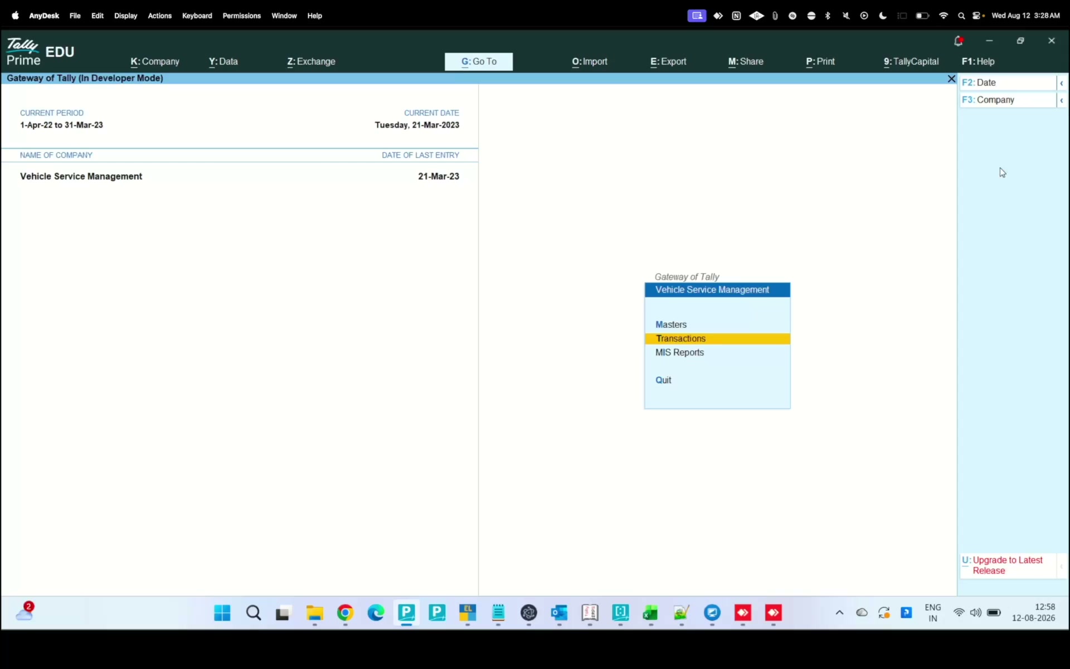Select the highlighted Transactions entry
Viewport: 1070px width, 669px height.
point(717,338)
